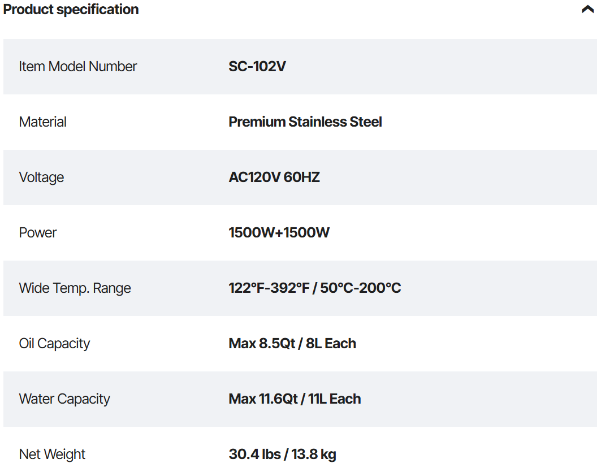The image size is (601, 476).
Task: Select the Max 8.5Qt / 8L Each value
Action: (292, 343)
